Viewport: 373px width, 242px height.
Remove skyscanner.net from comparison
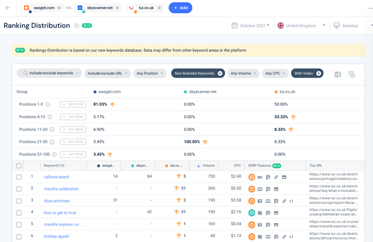pyautogui.click(x=117, y=8)
